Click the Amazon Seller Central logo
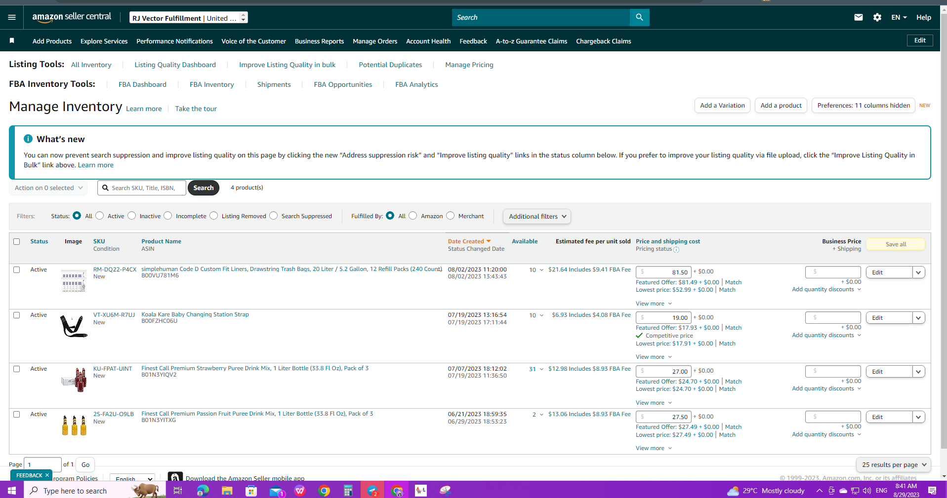The width and height of the screenshot is (947, 498). pos(72,17)
